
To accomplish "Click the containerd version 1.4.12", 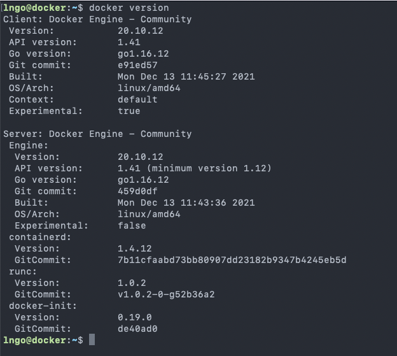I will (x=135, y=248).
